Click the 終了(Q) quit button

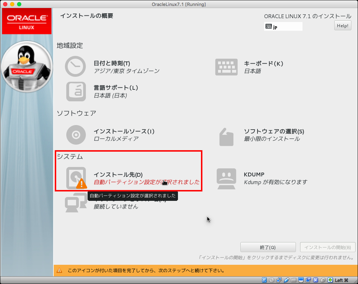click(x=268, y=247)
